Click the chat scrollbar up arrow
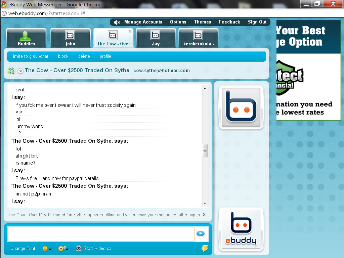The width and height of the screenshot is (344, 258). pyautogui.click(x=205, y=89)
